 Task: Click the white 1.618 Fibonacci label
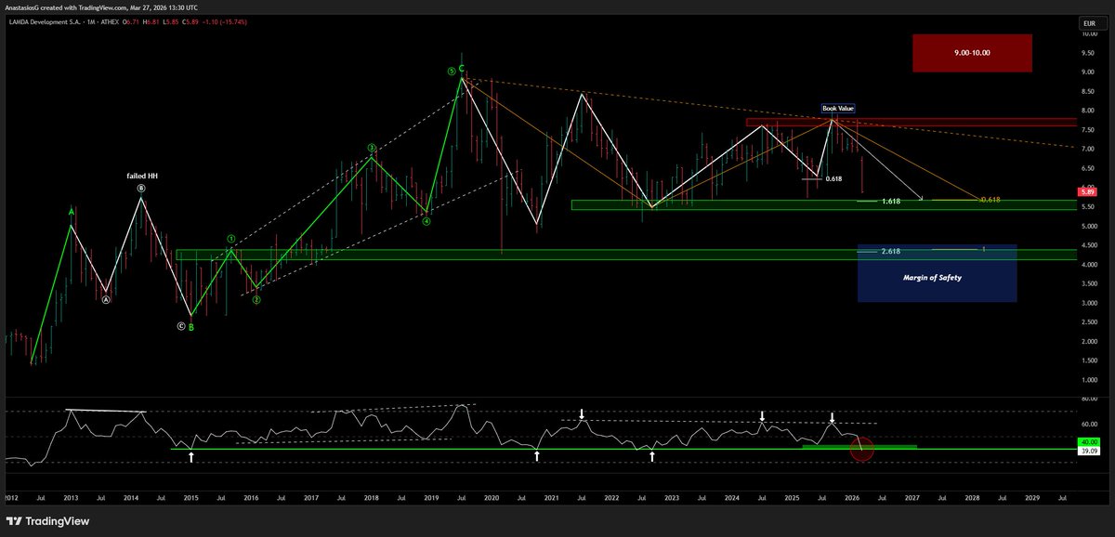[890, 201]
